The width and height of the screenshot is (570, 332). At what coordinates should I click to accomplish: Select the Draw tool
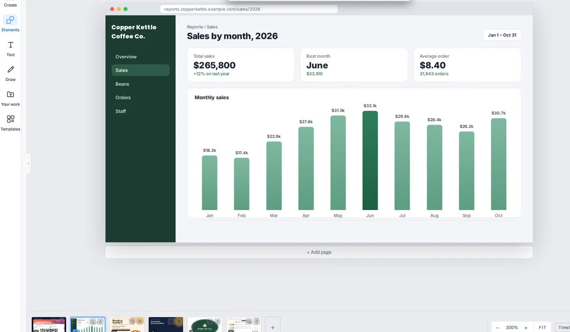pyautogui.click(x=10, y=73)
